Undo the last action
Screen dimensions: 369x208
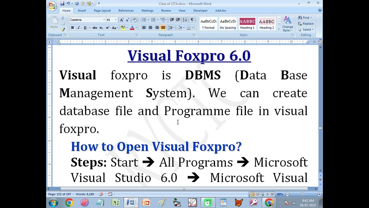pos(68,3)
